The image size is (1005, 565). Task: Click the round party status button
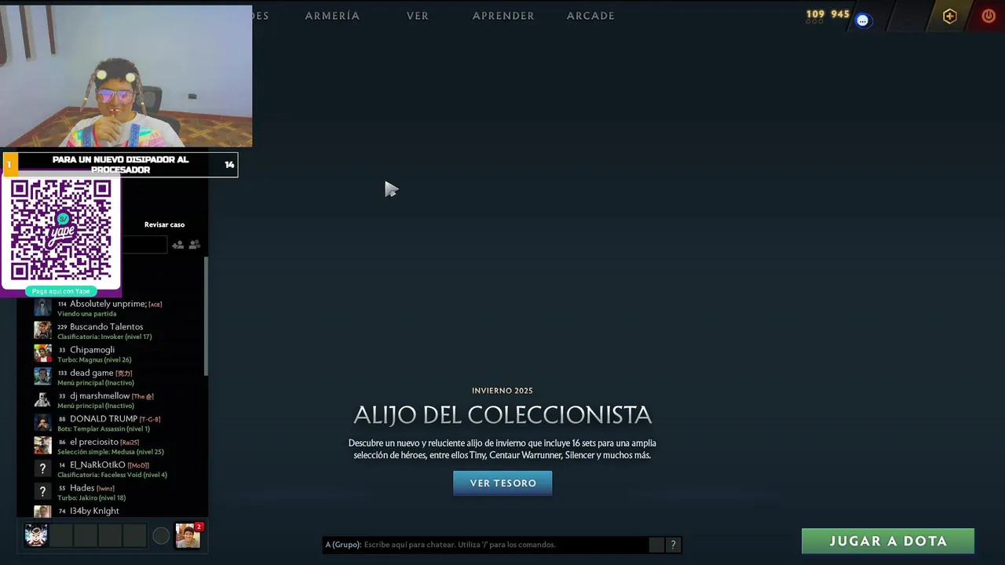tap(161, 536)
